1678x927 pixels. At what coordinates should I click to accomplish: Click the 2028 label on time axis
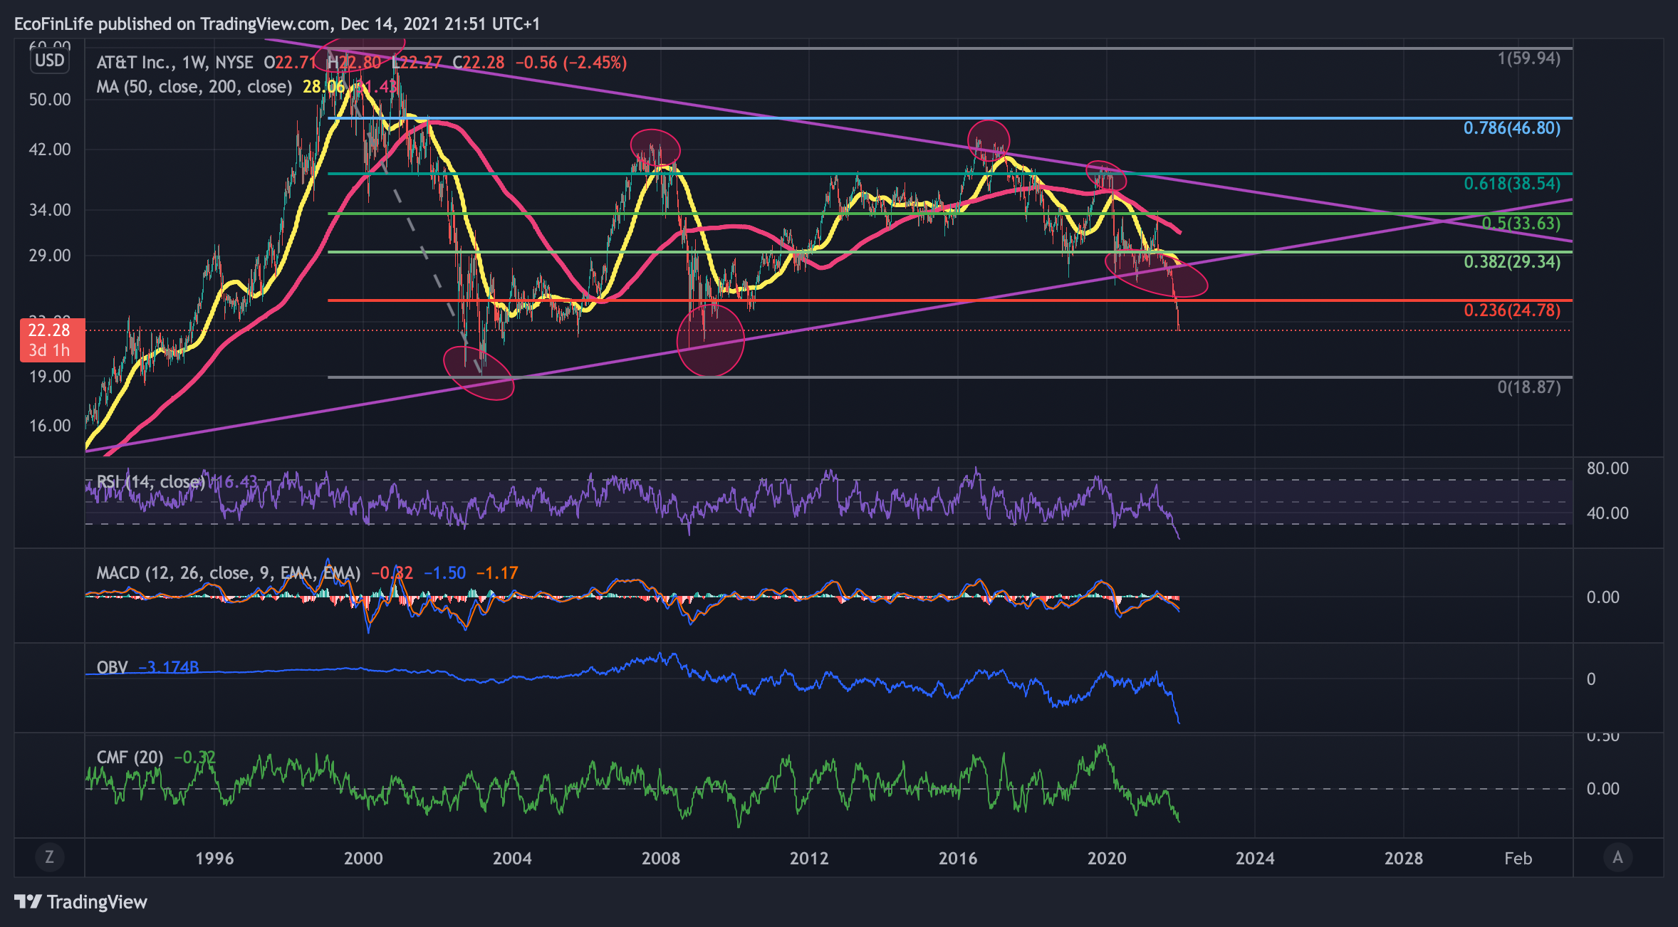pyautogui.click(x=1404, y=858)
